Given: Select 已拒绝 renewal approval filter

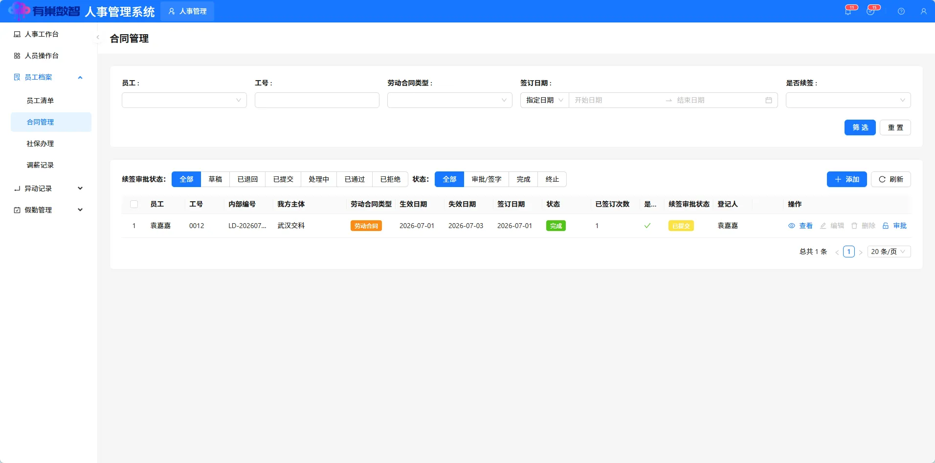Looking at the screenshot, I should point(390,179).
